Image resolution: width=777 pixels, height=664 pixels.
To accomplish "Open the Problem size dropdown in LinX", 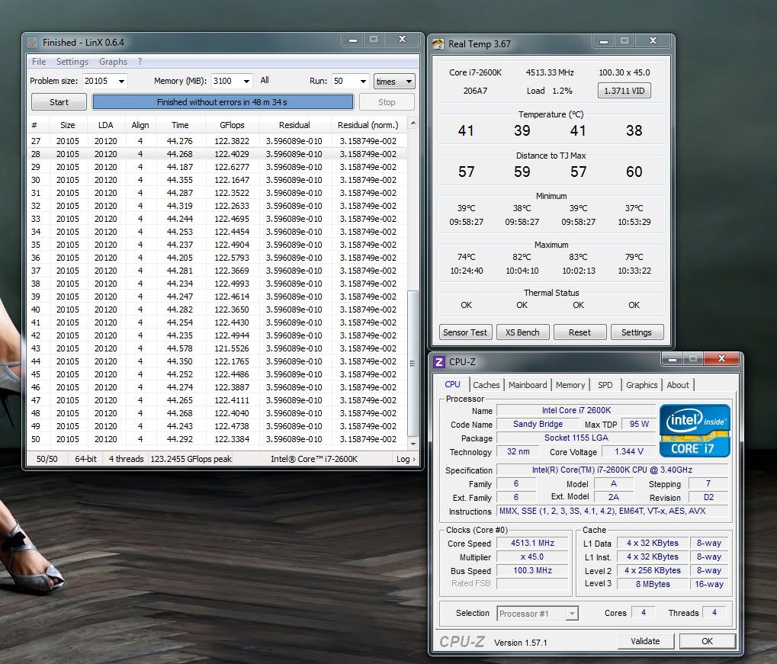I will (x=121, y=82).
